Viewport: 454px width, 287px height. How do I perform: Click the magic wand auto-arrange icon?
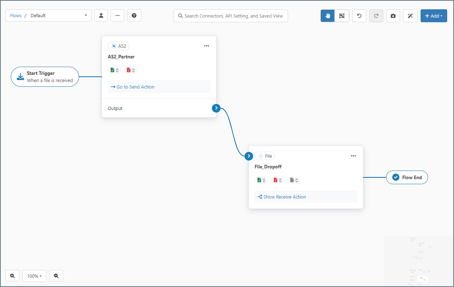tap(410, 16)
